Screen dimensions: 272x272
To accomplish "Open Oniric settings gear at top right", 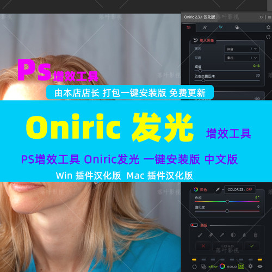I will click(268, 27).
